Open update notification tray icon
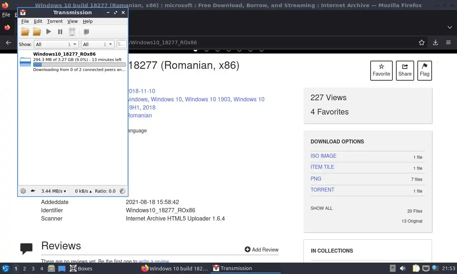This screenshot has height=274, width=457. pos(435,268)
